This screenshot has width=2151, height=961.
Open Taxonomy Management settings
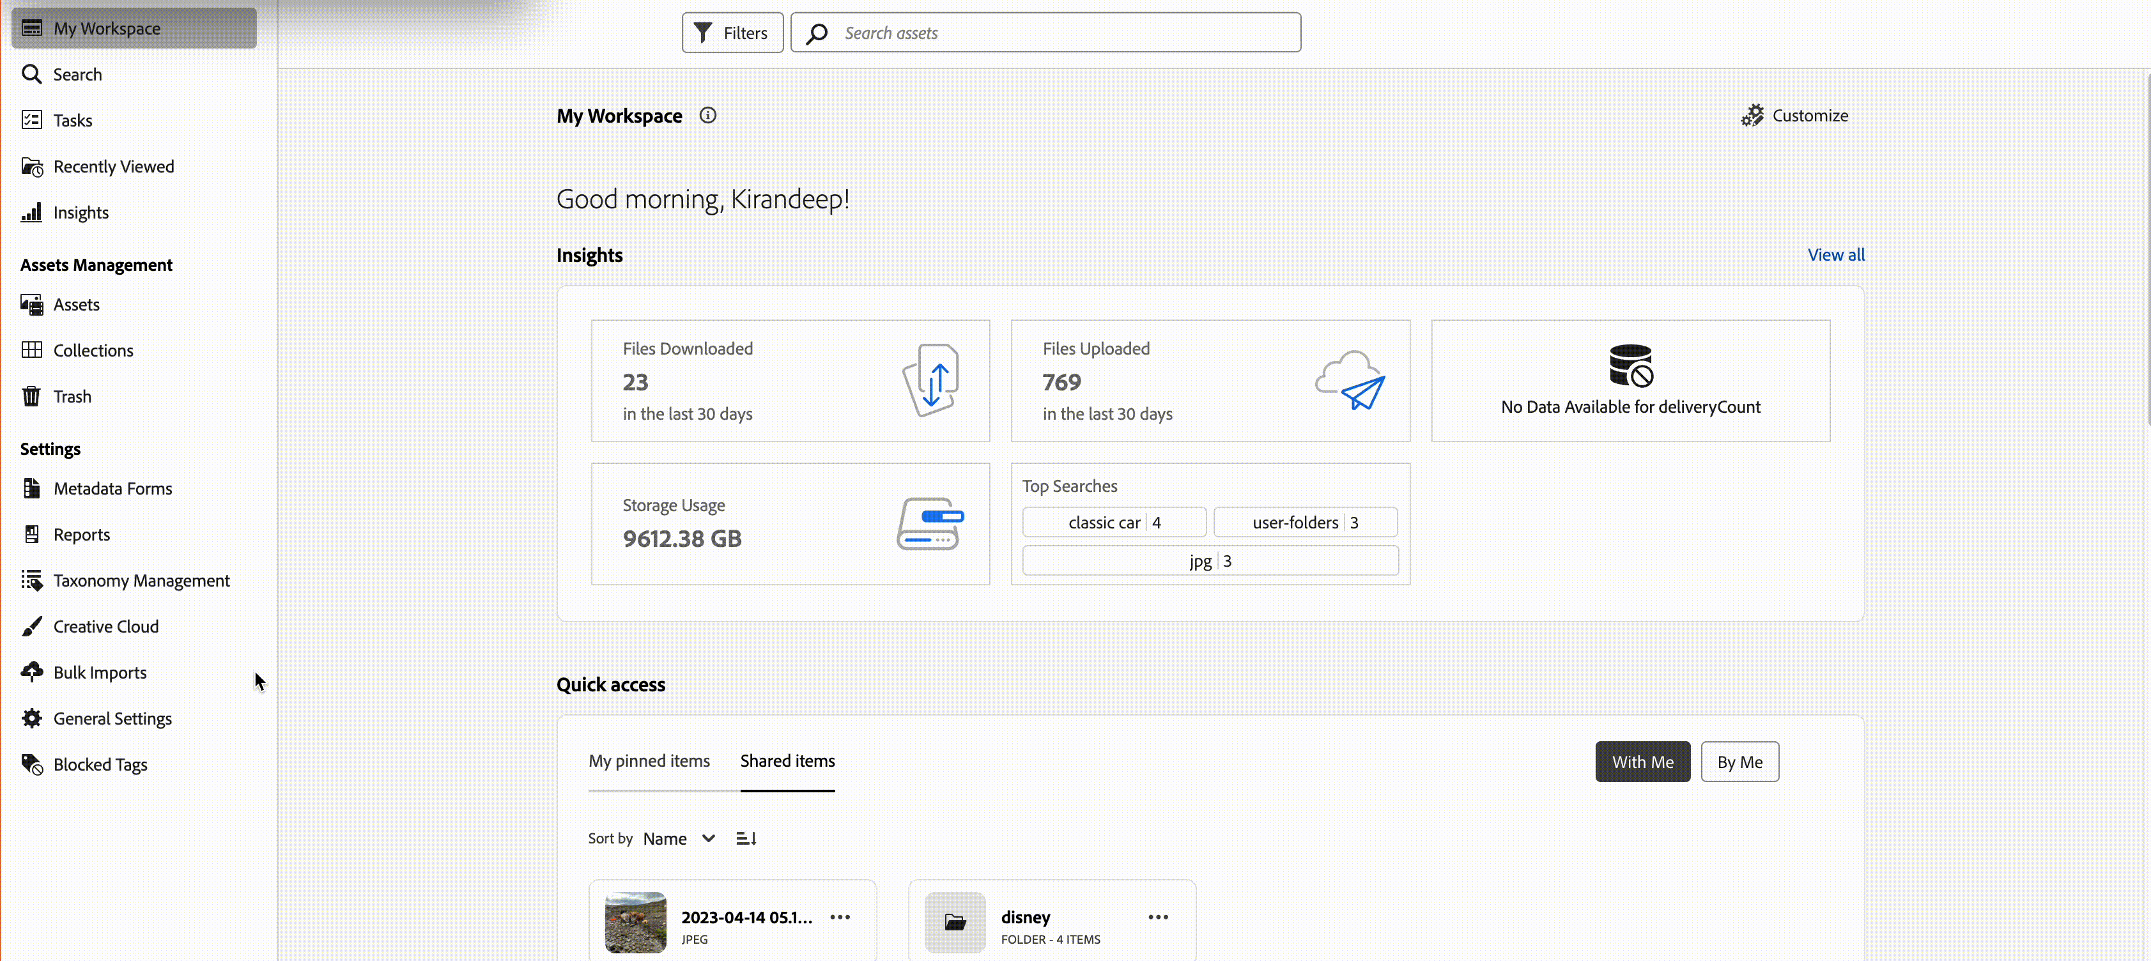point(141,580)
